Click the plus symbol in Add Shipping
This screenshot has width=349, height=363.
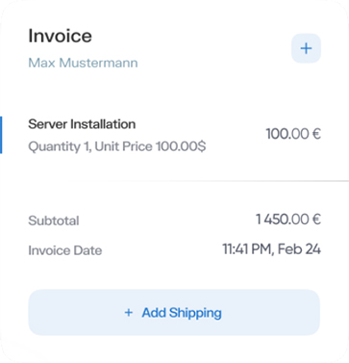(x=129, y=313)
